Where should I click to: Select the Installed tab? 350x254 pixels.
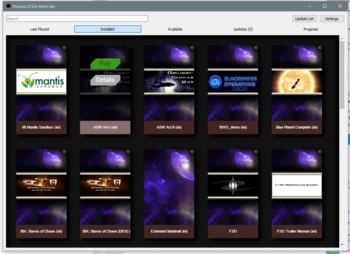click(x=108, y=29)
